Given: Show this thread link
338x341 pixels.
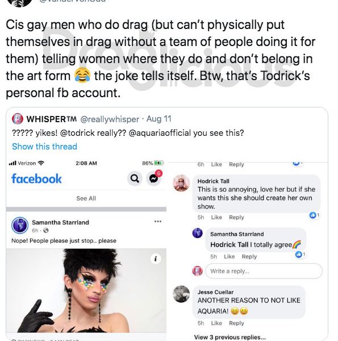Looking at the screenshot, I should click(x=44, y=147).
